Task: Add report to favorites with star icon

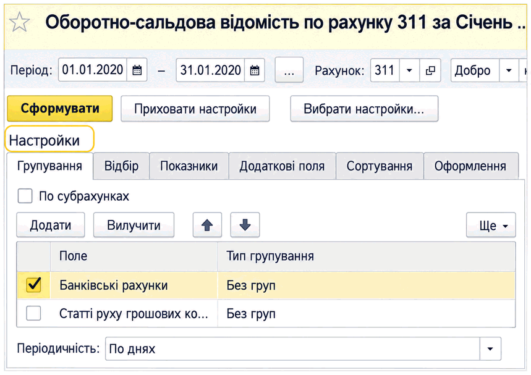Action: coord(19,22)
